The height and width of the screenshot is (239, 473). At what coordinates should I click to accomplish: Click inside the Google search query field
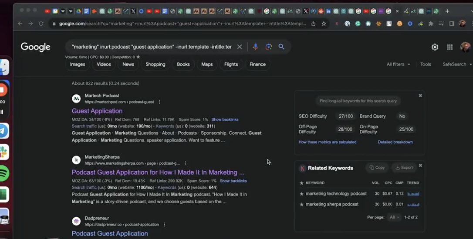152,46
